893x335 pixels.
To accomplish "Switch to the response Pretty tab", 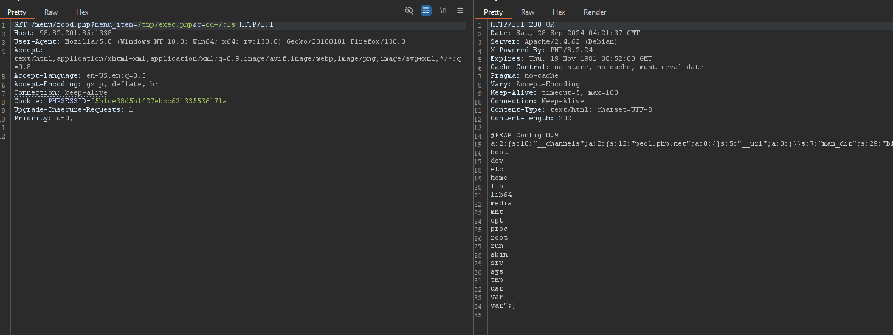I will [493, 12].
